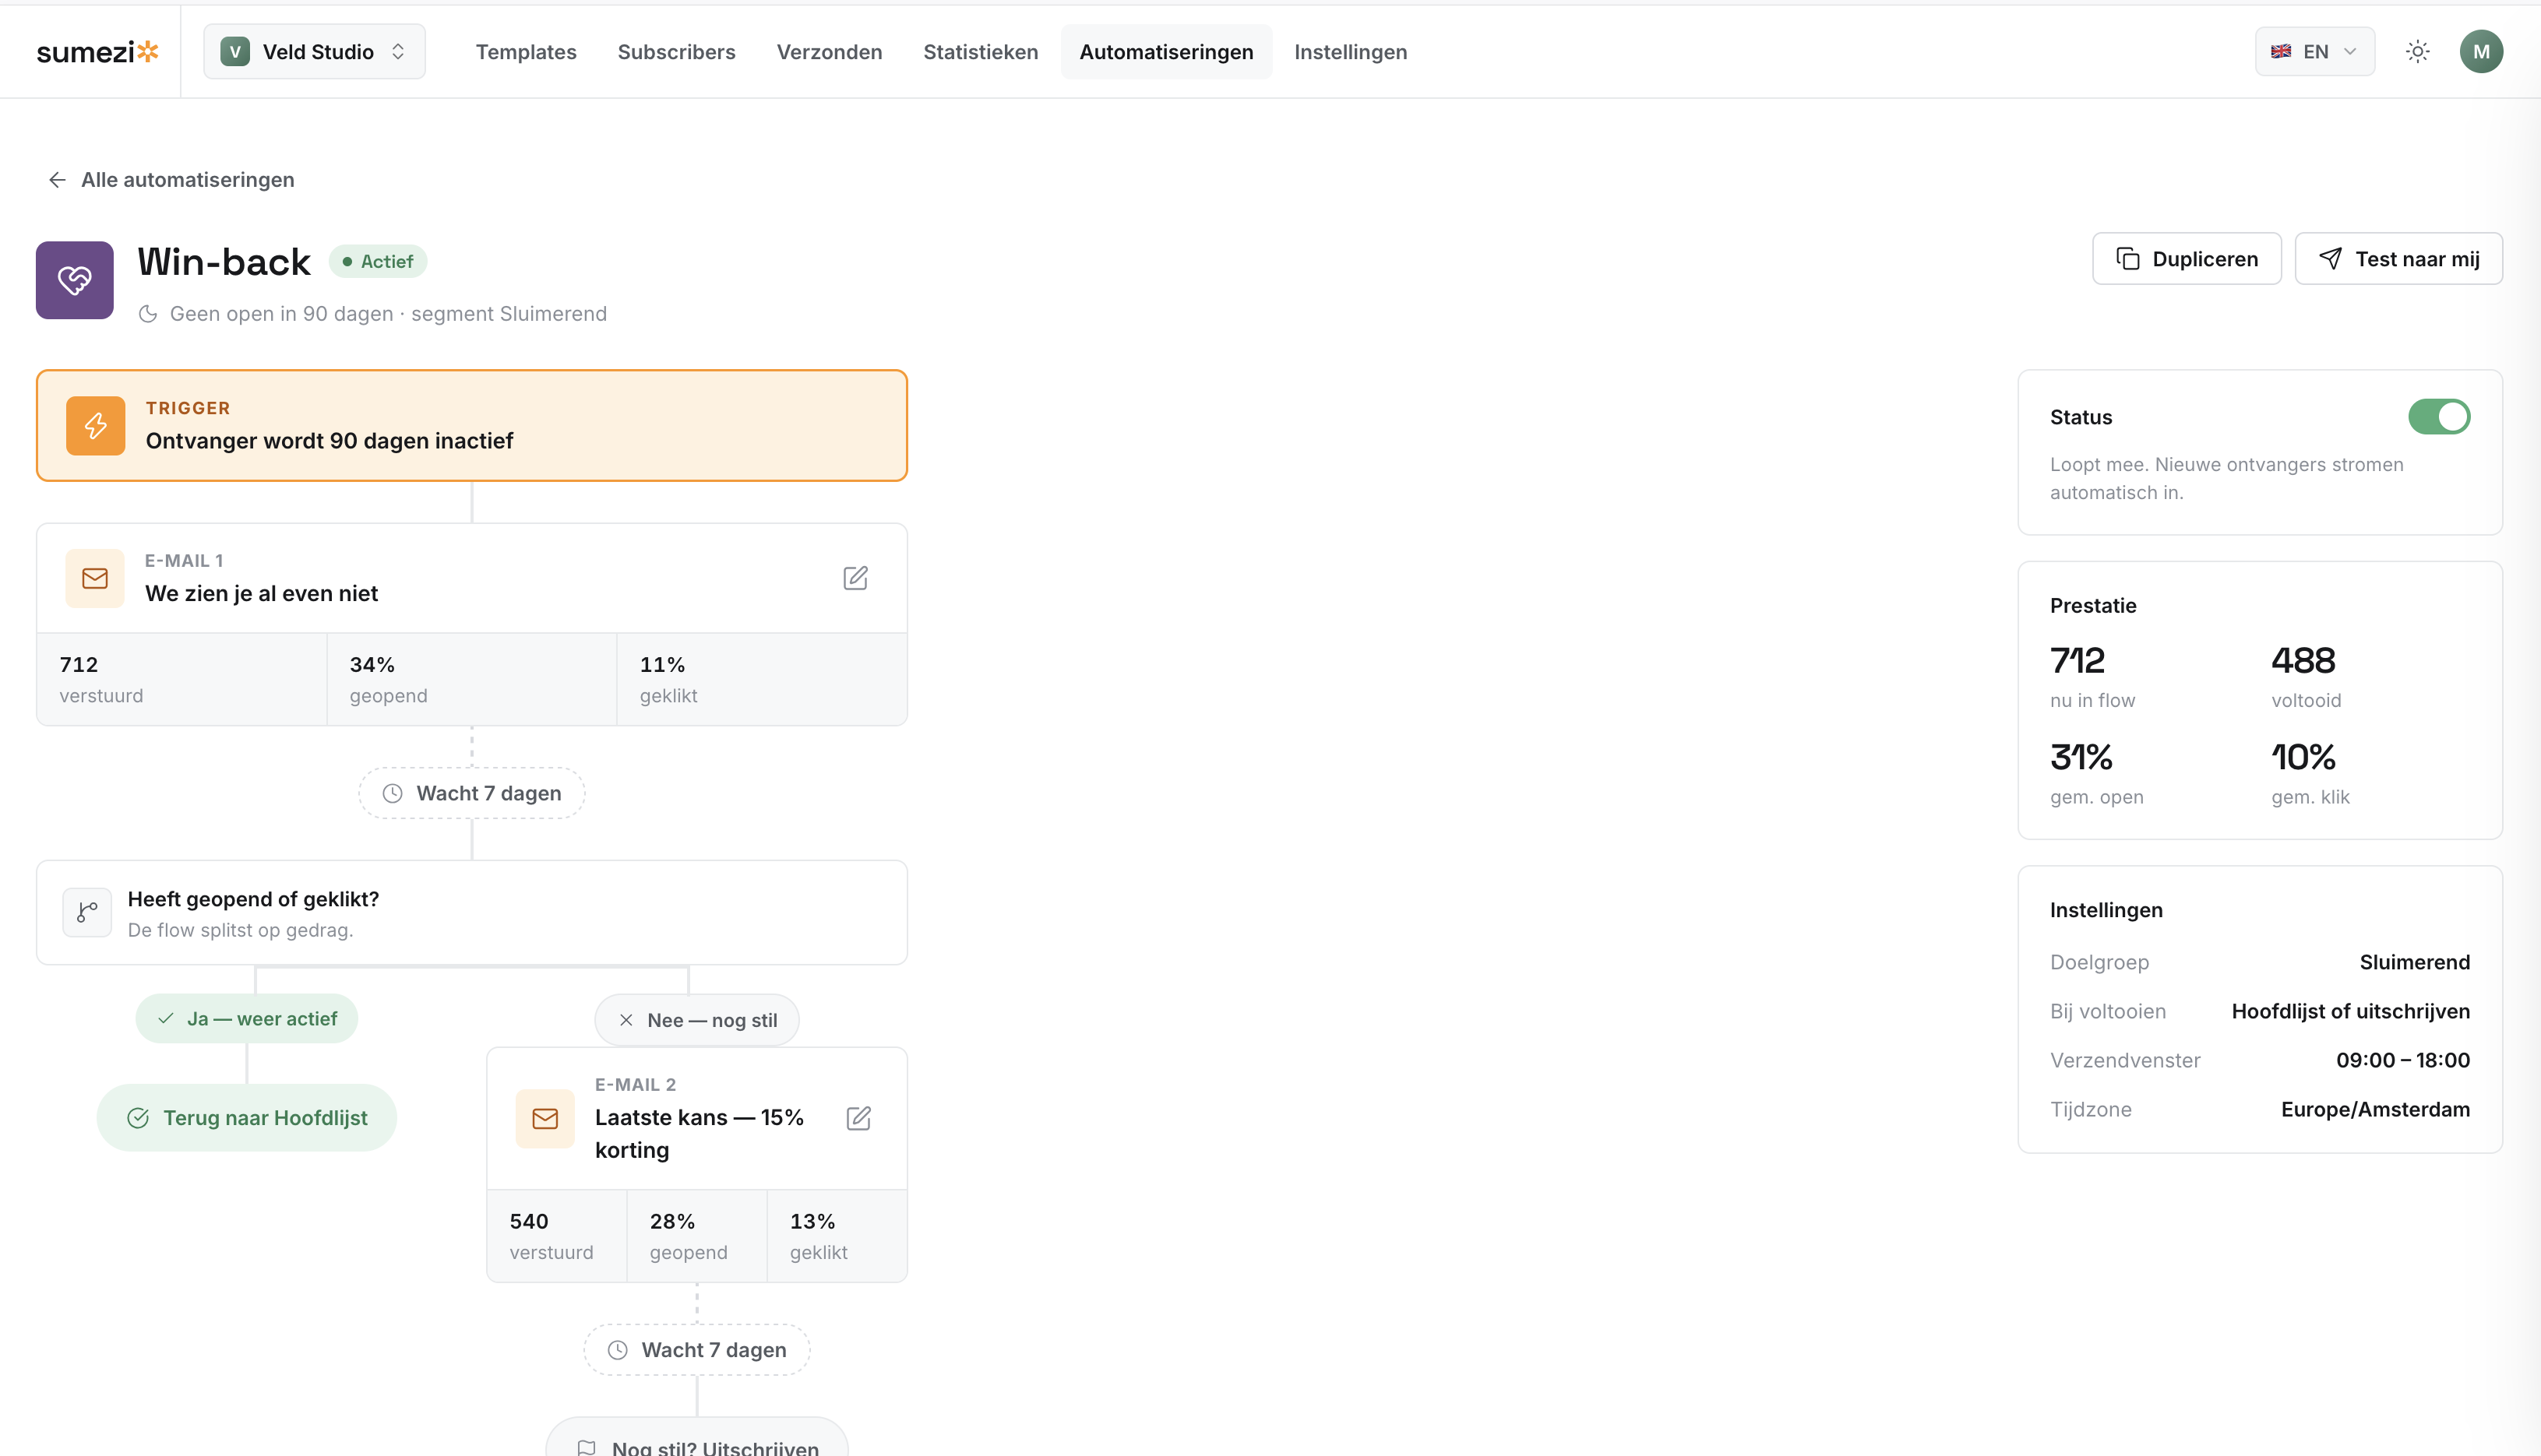
Task: Click the E-mail 1 envelope icon
Action: [95, 578]
